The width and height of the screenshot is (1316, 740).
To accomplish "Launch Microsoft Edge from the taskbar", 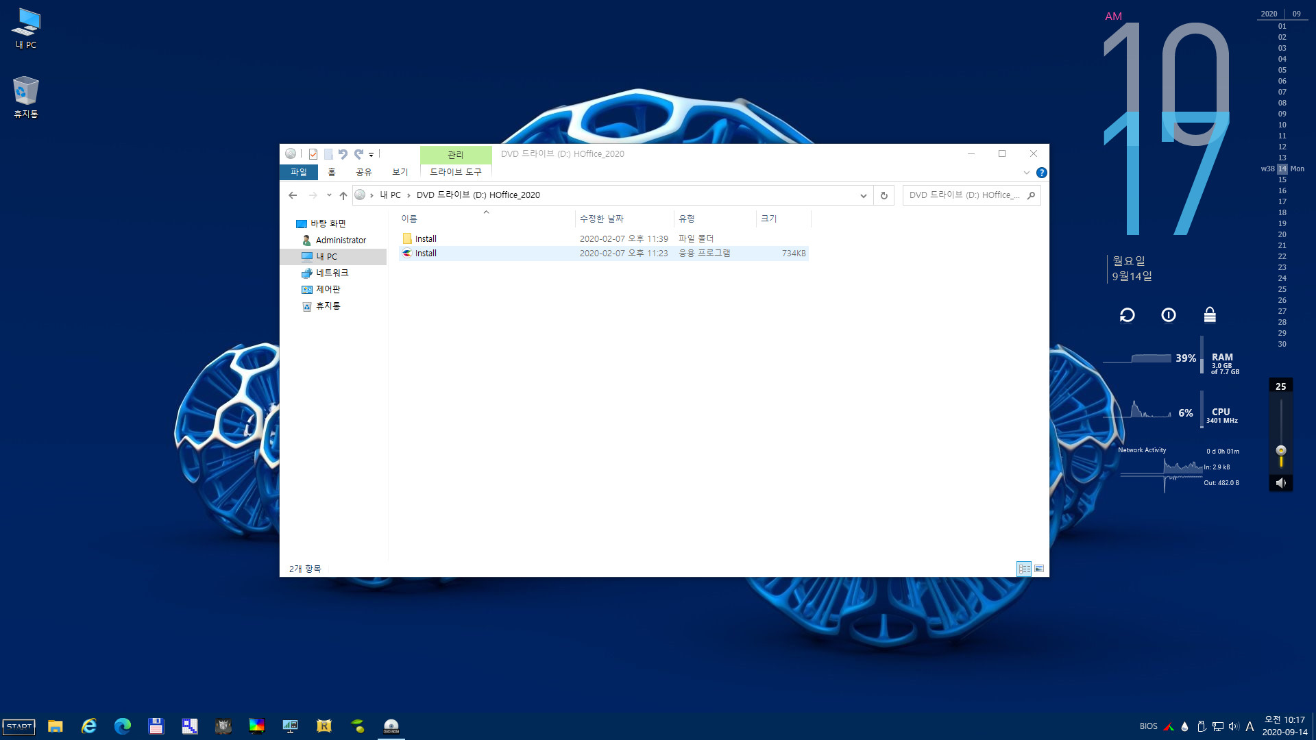I will 123,726.
